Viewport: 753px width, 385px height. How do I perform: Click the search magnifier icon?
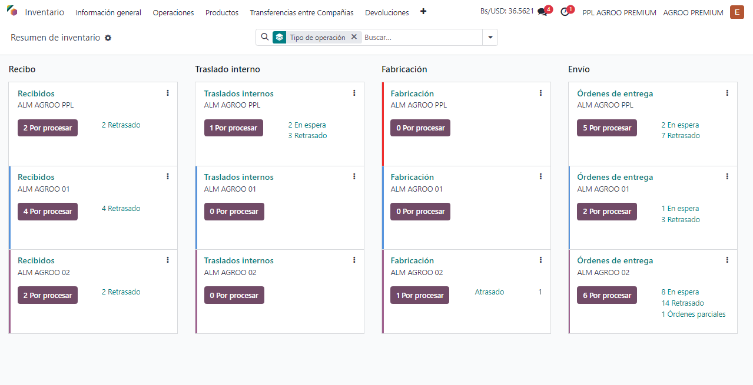coord(265,37)
